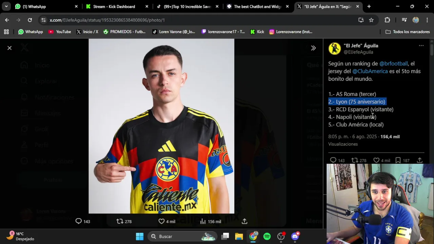Repost icon in sidebar showing 278
The width and height of the screenshot is (434, 244).
[355, 160]
